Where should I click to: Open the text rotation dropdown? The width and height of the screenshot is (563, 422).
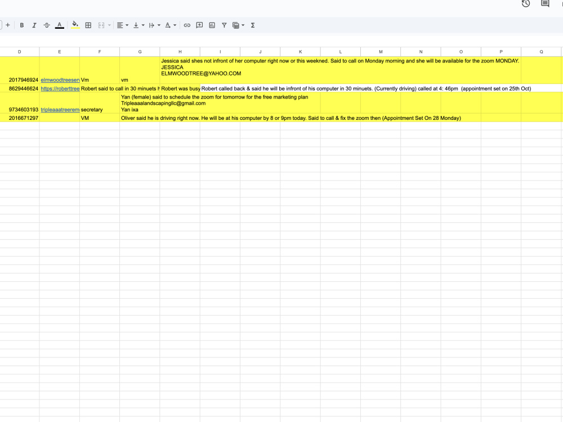click(x=171, y=25)
